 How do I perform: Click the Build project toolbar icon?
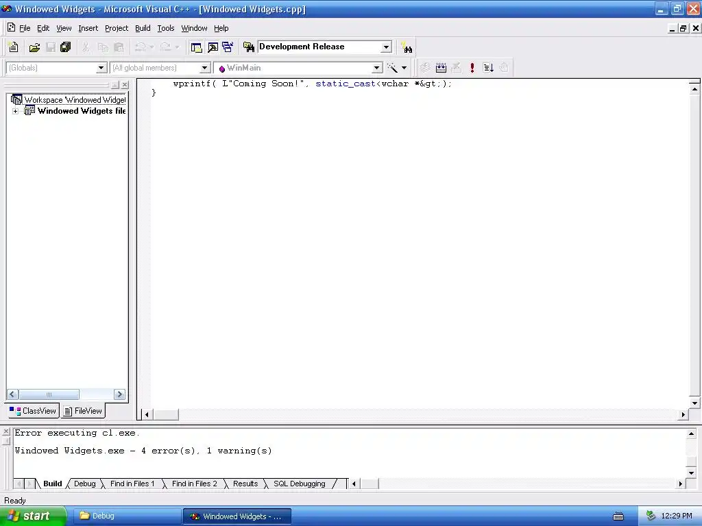(441, 68)
